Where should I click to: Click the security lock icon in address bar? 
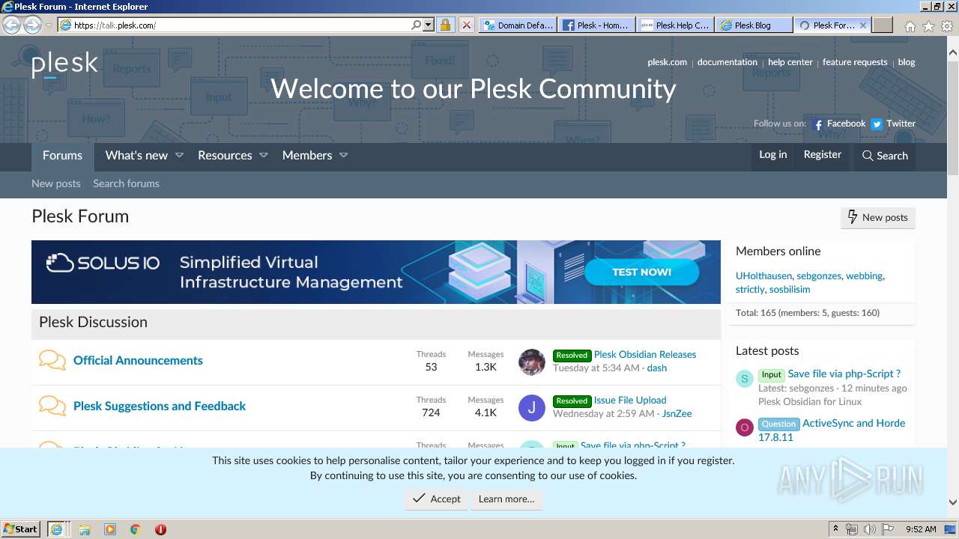point(445,25)
